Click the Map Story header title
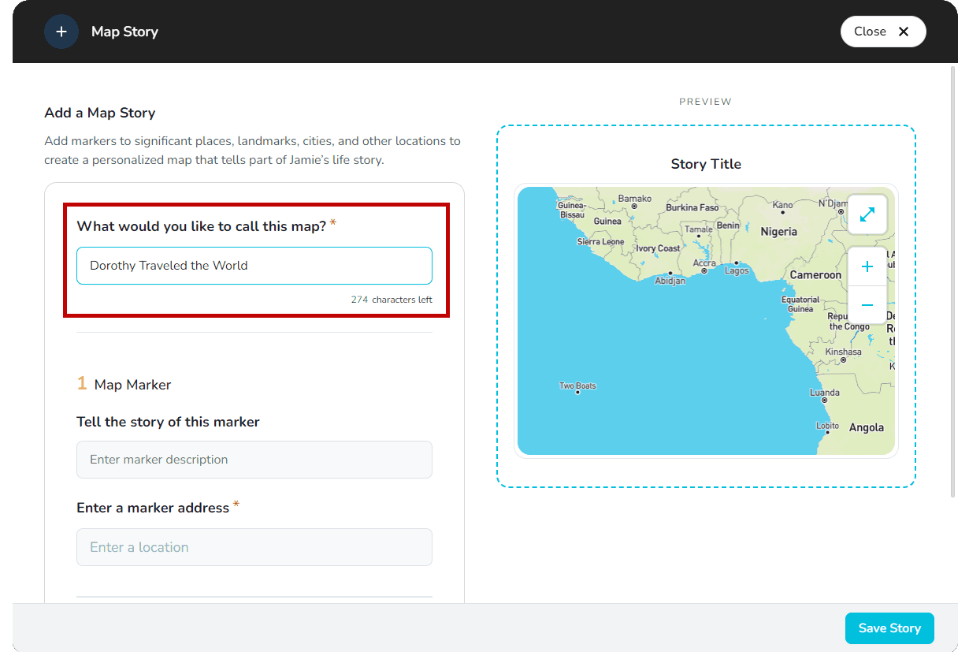This screenshot has width=969, height=652. coord(124,32)
